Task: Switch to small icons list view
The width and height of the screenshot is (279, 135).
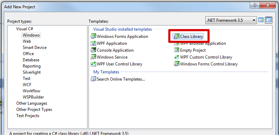Action: click(x=269, y=20)
